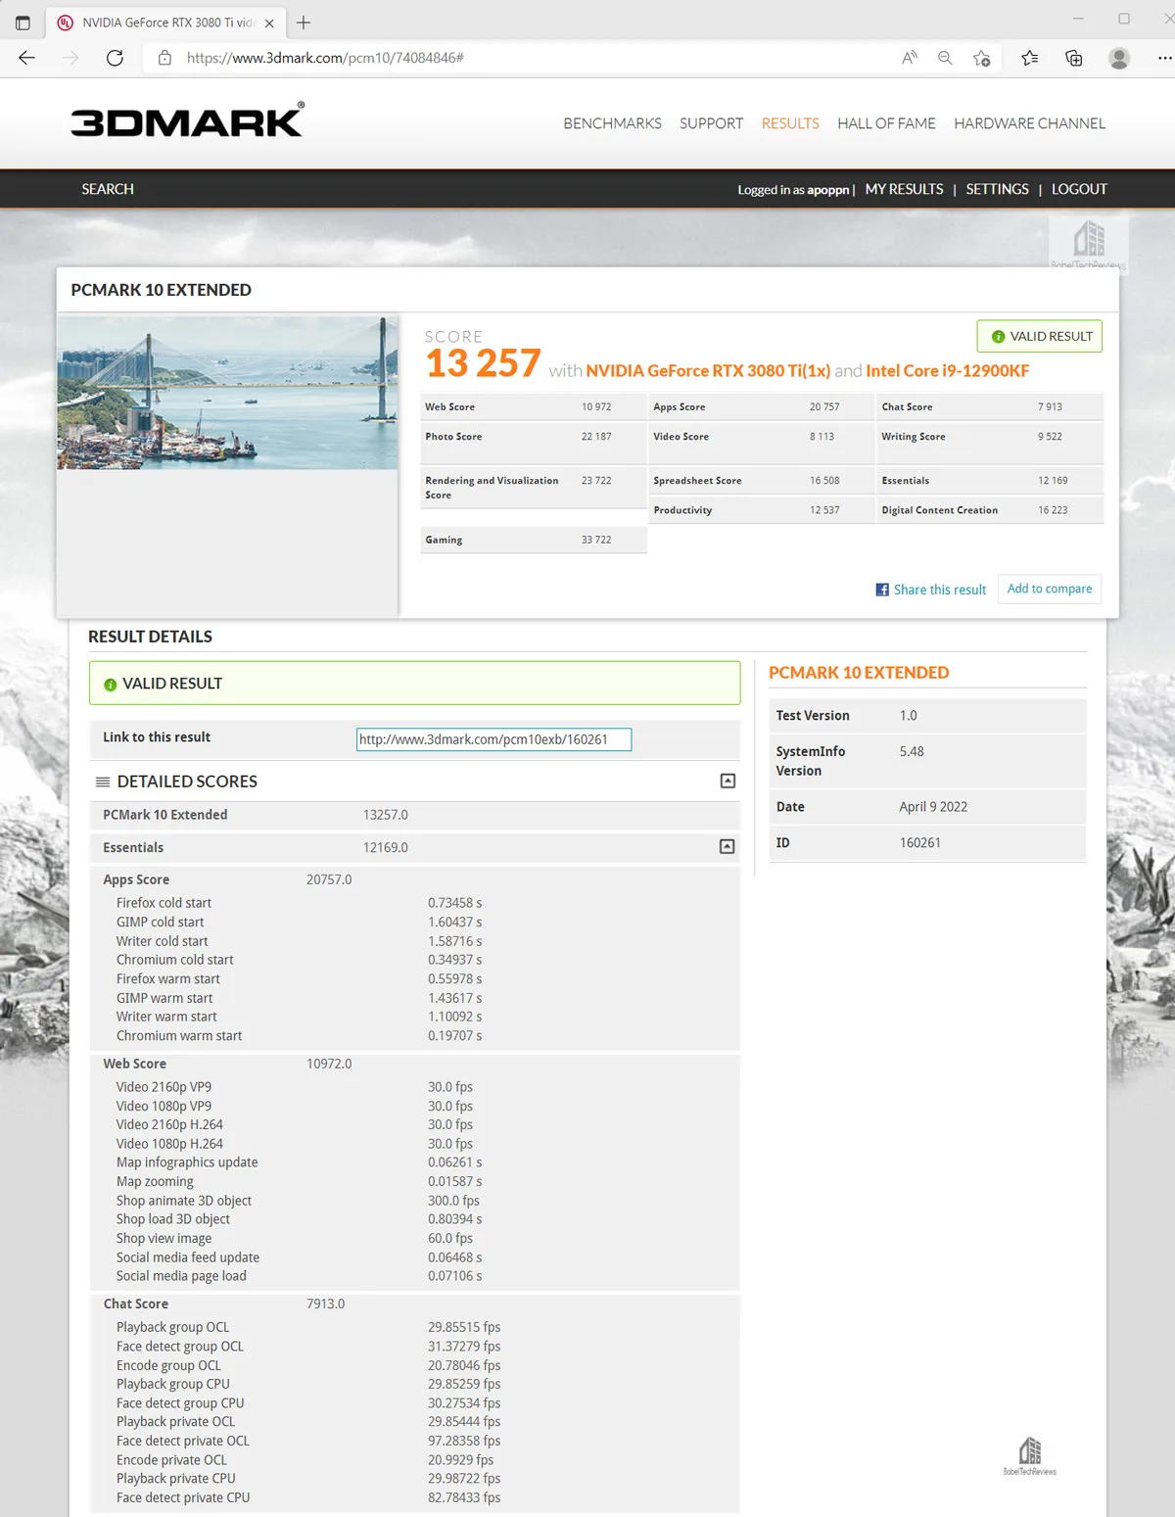Click the SystemInfo Version value 5.48
Viewport: 1175px width, 1517px height.
[x=912, y=751]
